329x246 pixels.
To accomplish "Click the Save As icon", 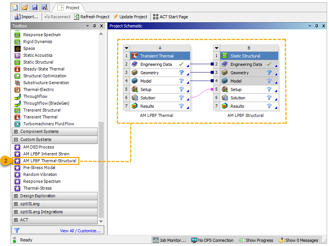I will [45, 8].
